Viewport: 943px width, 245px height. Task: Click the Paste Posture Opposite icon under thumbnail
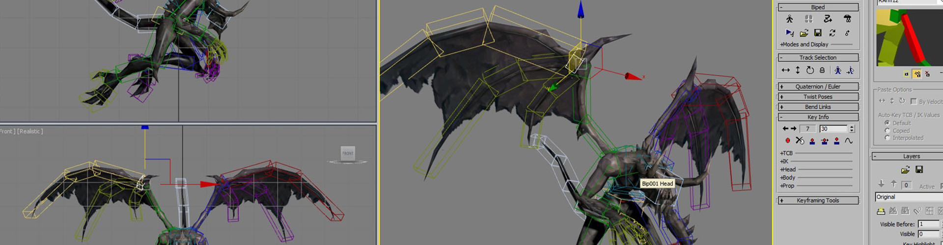coord(917,74)
